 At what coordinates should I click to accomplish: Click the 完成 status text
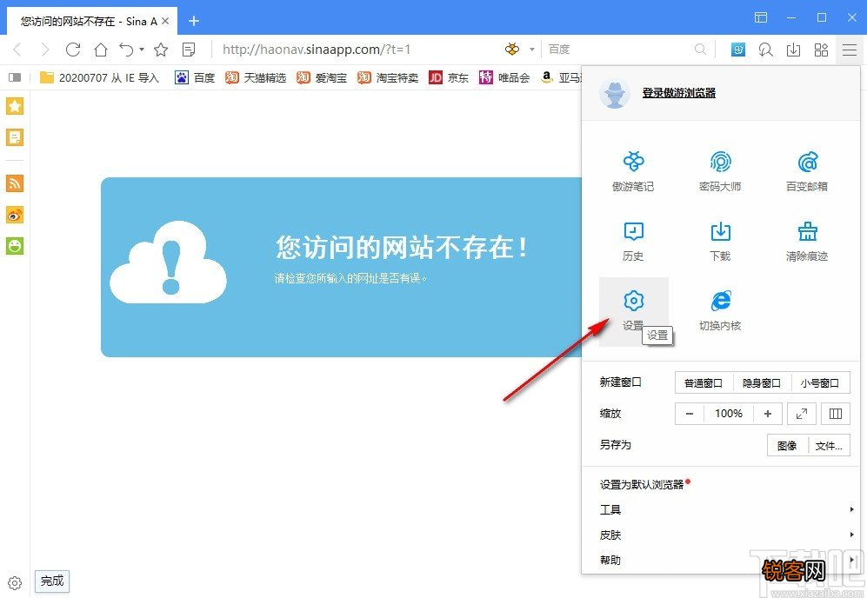tap(52, 581)
